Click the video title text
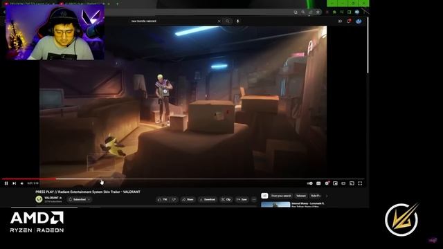Image resolution: width=443 pixels, height=249 pixels. 88,192
